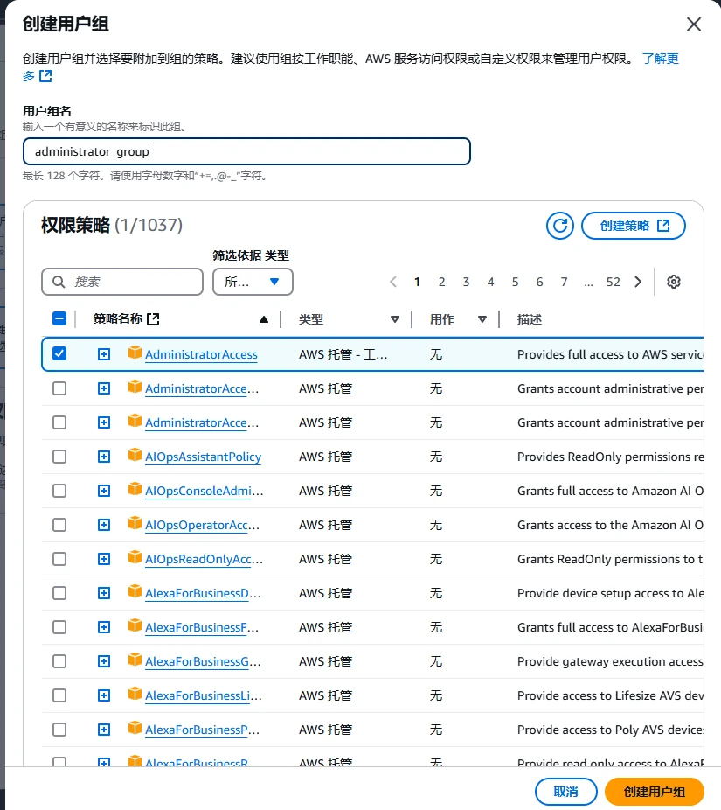Go to page 7

coord(564,282)
